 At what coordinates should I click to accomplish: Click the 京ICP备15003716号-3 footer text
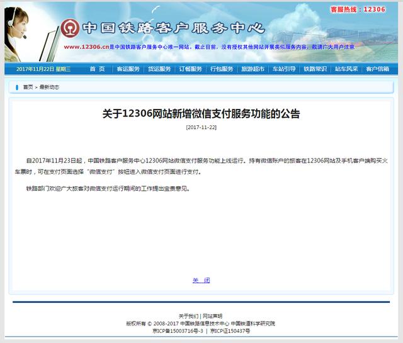tap(178, 330)
